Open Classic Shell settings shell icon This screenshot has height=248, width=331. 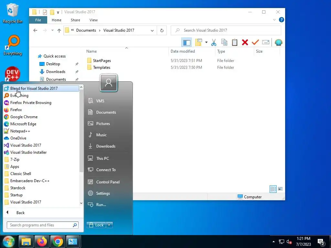(x=278, y=42)
